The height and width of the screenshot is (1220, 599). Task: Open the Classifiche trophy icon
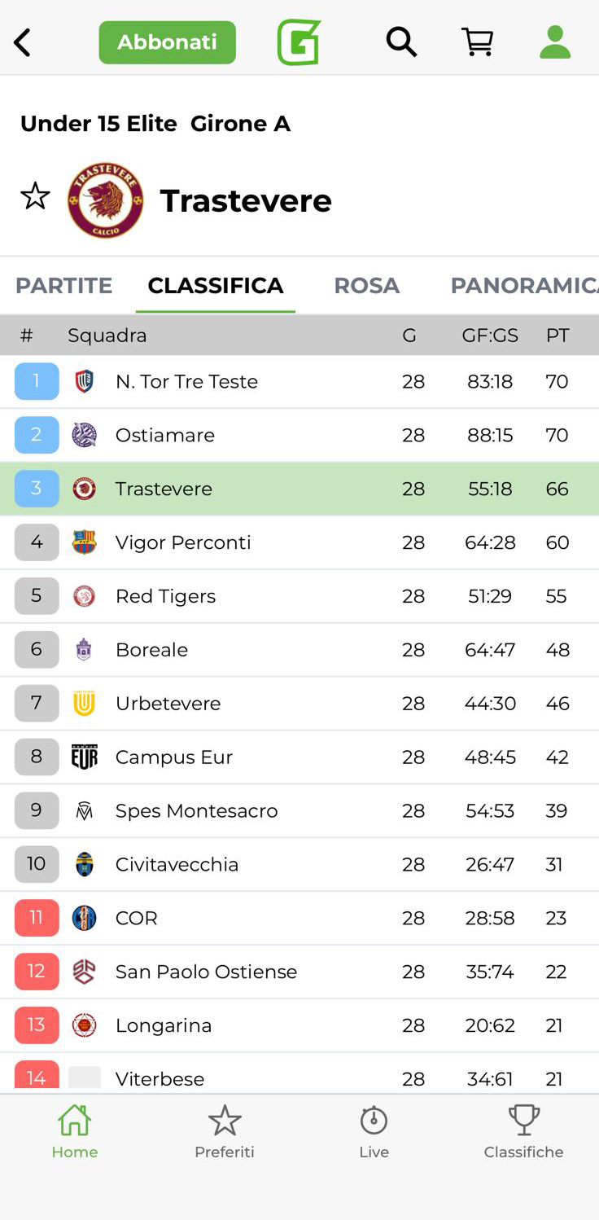[523, 1121]
